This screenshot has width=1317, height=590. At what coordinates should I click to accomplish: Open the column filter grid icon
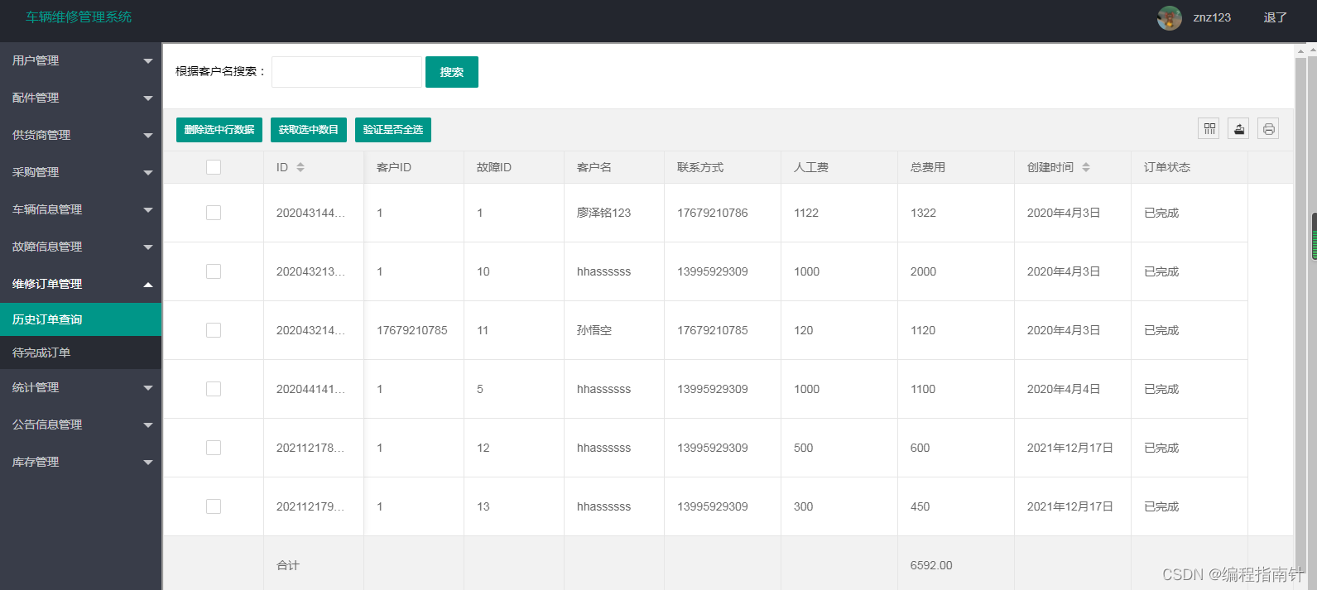pyautogui.click(x=1209, y=128)
